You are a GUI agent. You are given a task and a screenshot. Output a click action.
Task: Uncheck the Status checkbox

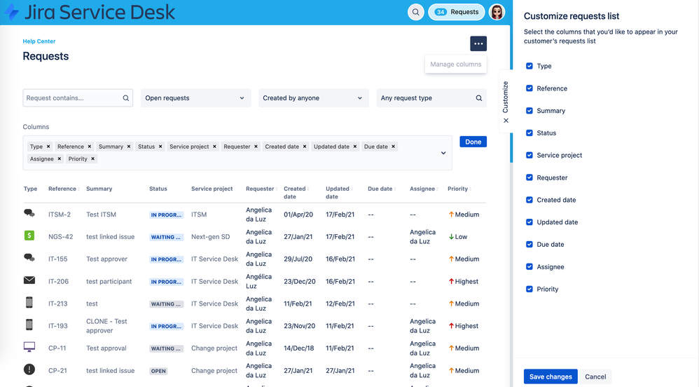point(530,133)
